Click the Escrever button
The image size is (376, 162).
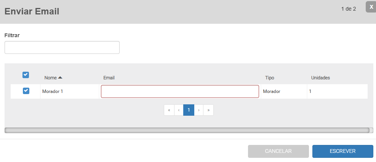click(342, 151)
